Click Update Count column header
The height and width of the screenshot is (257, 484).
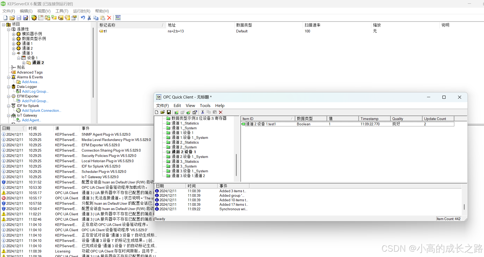pos(438,119)
